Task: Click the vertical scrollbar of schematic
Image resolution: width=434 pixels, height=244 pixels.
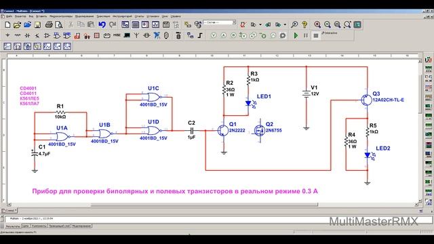Action: coord(420,94)
